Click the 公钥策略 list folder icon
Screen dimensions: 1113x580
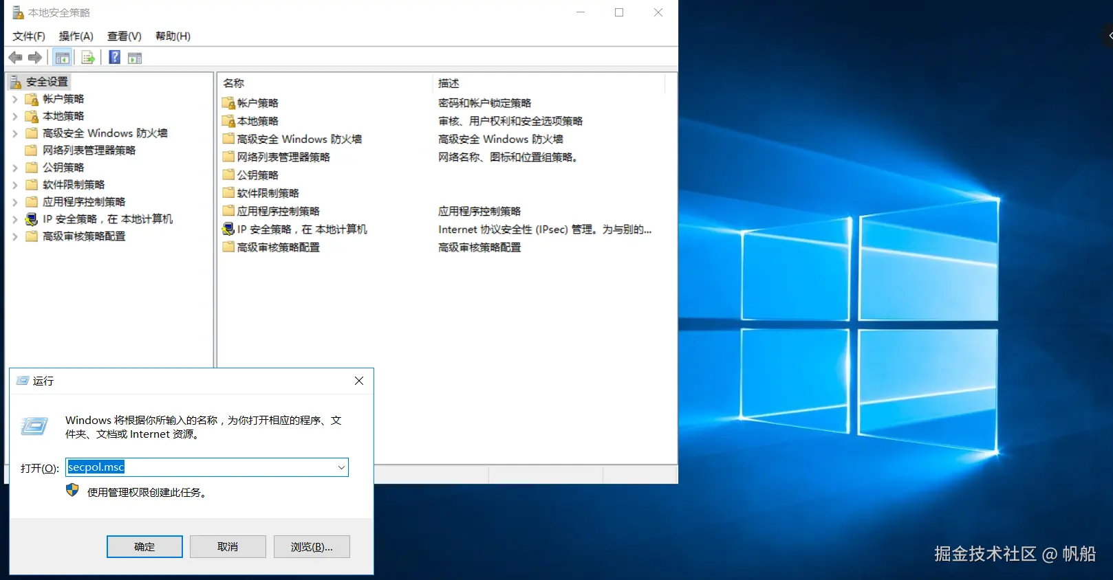coord(228,175)
